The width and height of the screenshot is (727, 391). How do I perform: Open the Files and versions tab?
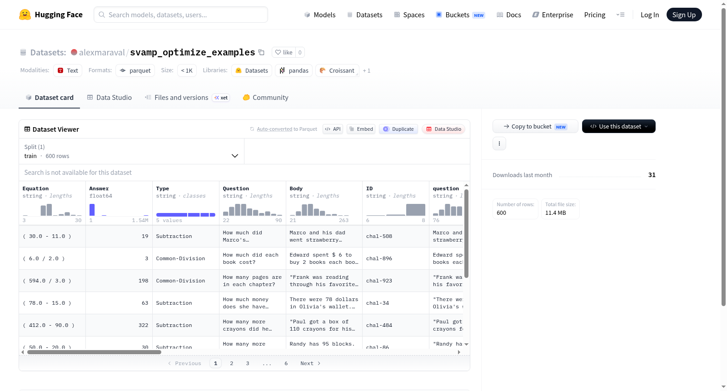[187, 97]
